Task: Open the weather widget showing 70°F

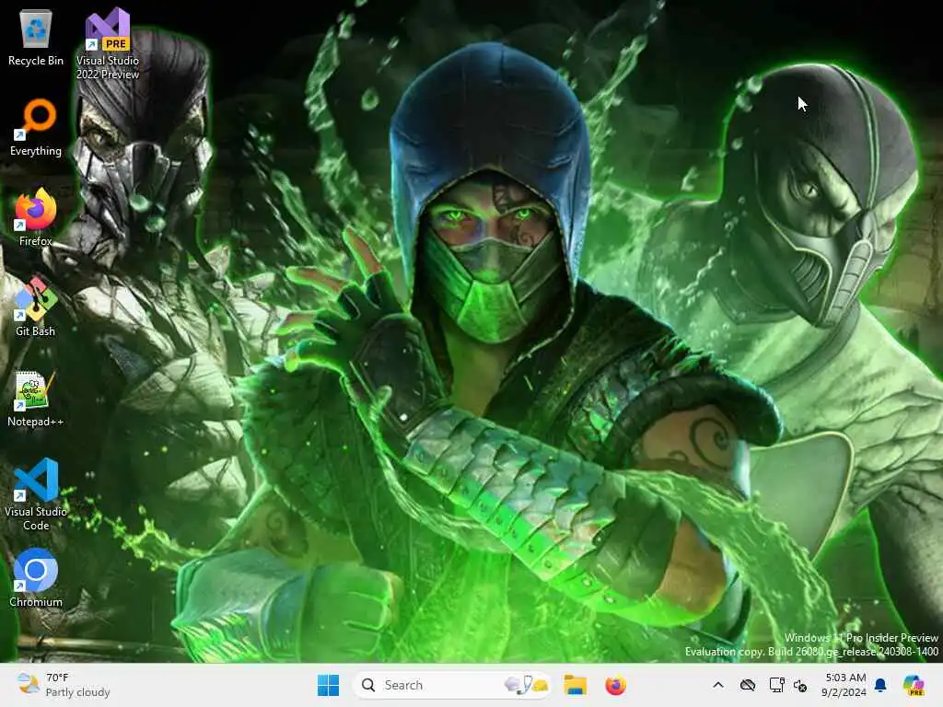Action: pos(64,685)
